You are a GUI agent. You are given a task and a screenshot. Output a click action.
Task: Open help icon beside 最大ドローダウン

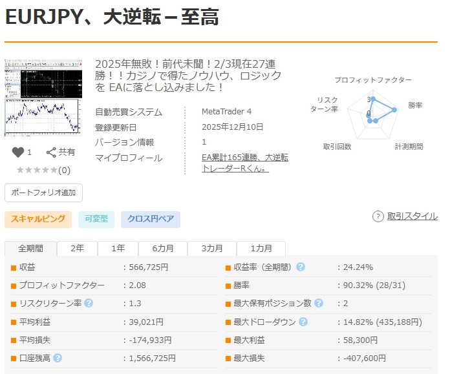[303, 321]
